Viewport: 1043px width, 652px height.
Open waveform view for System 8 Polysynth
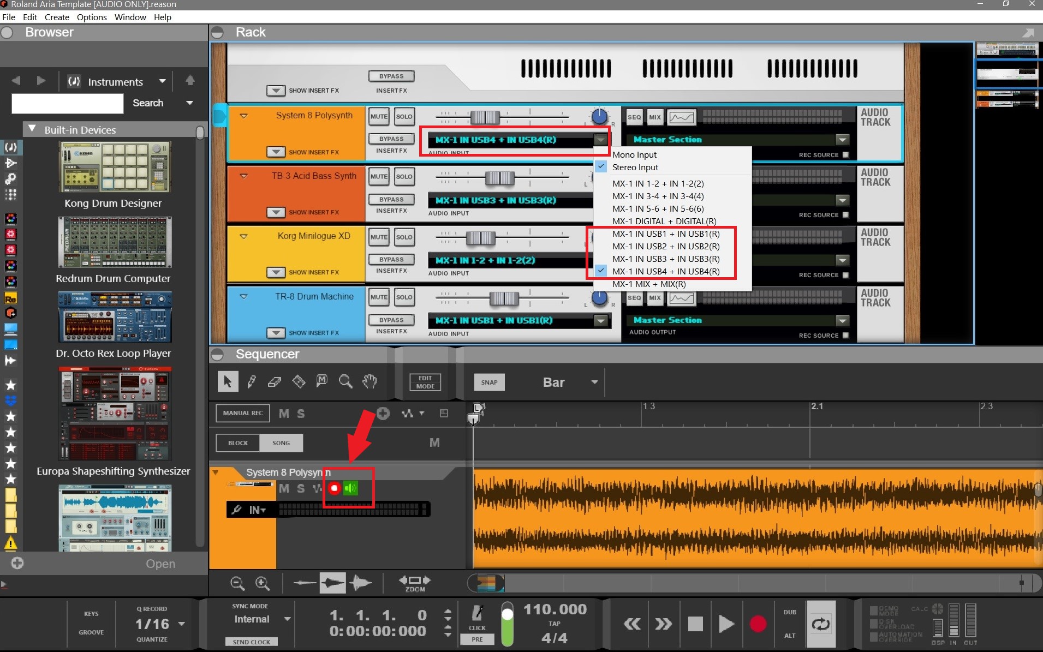click(682, 117)
